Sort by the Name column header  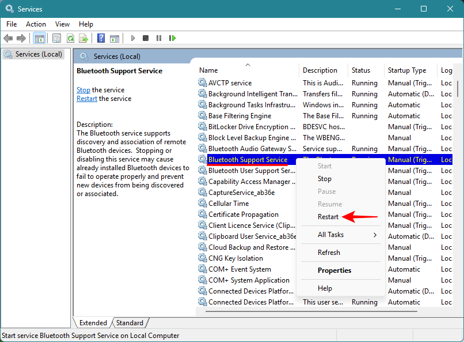(x=248, y=70)
